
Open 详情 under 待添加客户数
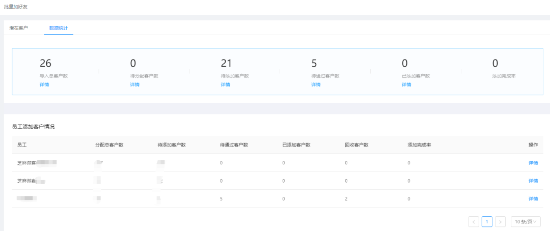point(225,84)
